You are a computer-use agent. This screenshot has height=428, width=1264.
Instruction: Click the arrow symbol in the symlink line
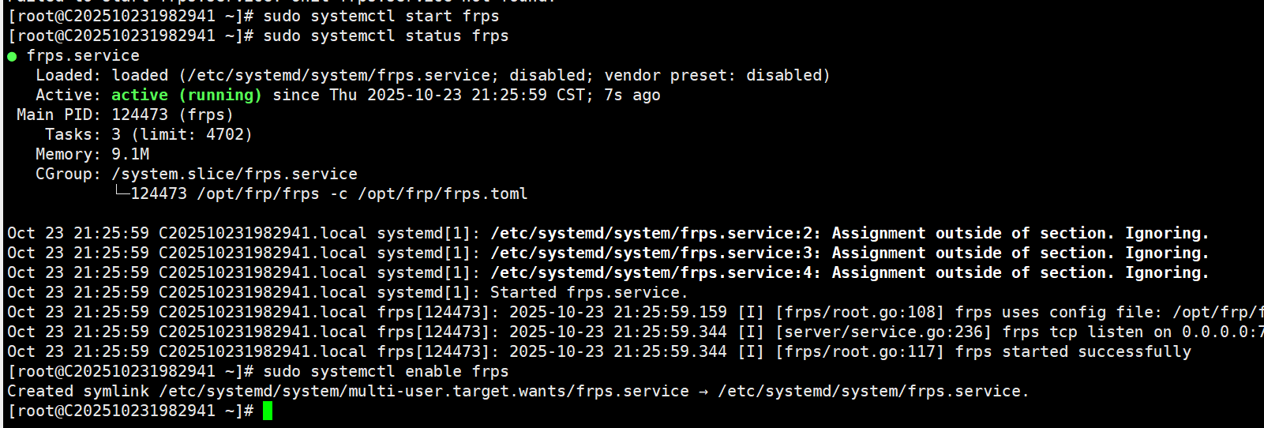(x=703, y=392)
